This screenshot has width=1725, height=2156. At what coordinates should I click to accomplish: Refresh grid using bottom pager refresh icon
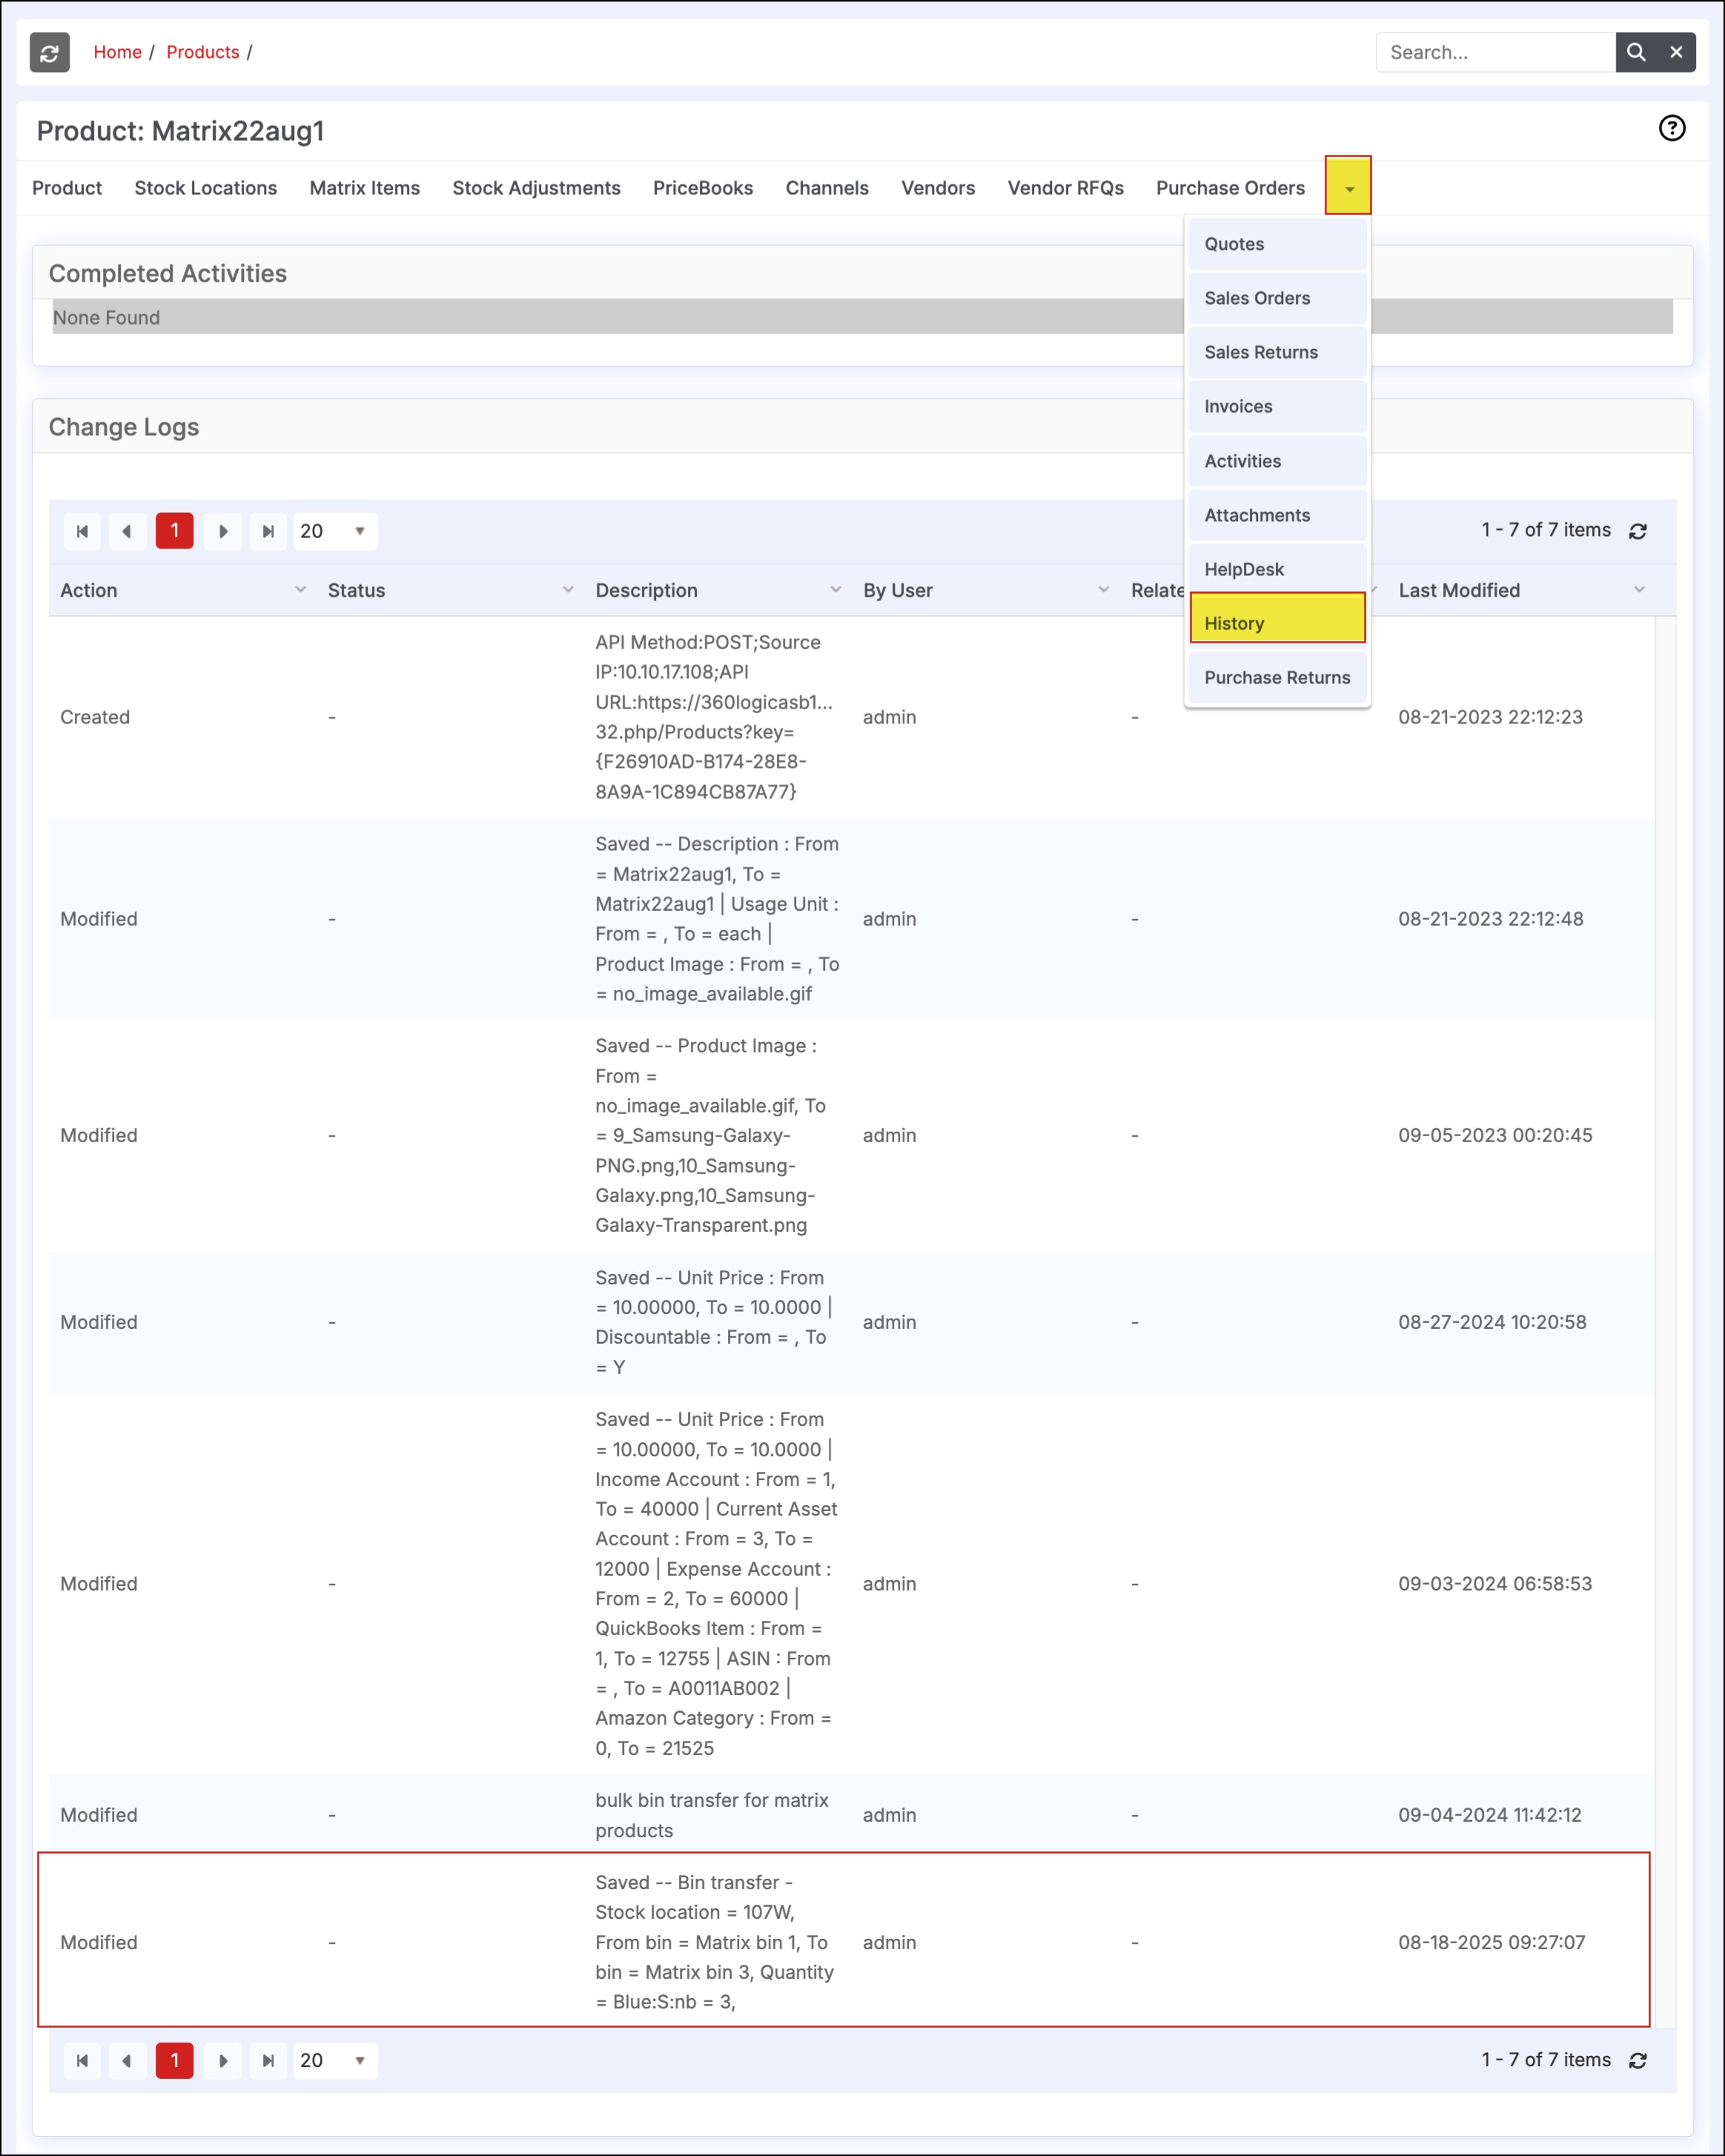tap(1638, 2060)
